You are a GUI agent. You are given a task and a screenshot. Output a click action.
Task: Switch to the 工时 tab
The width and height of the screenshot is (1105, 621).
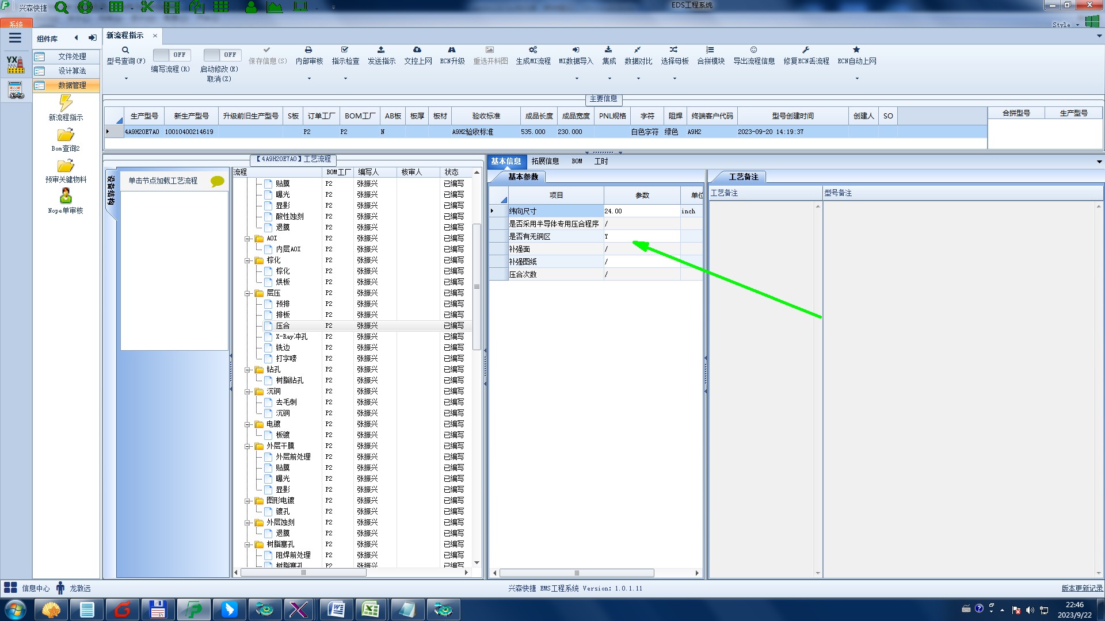click(601, 162)
